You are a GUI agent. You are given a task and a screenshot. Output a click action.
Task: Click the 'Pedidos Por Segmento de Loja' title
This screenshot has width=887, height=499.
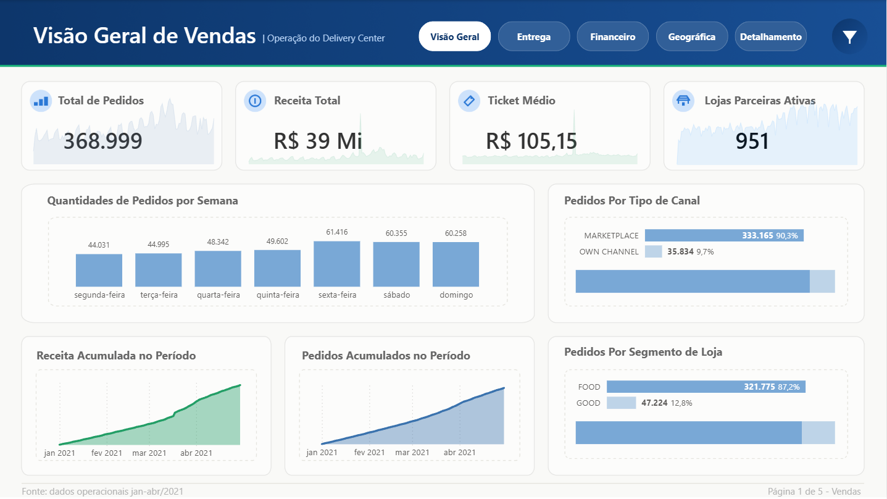coord(643,352)
